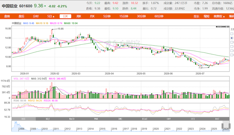Select the OBV indicator tab
This screenshot has height=135, width=234.
pyautogui.click(x=169, y=119)
